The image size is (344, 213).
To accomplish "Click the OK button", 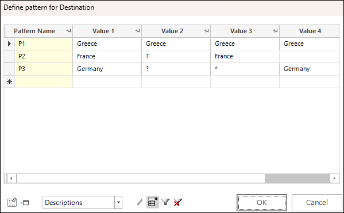I will tap(262, 203).
